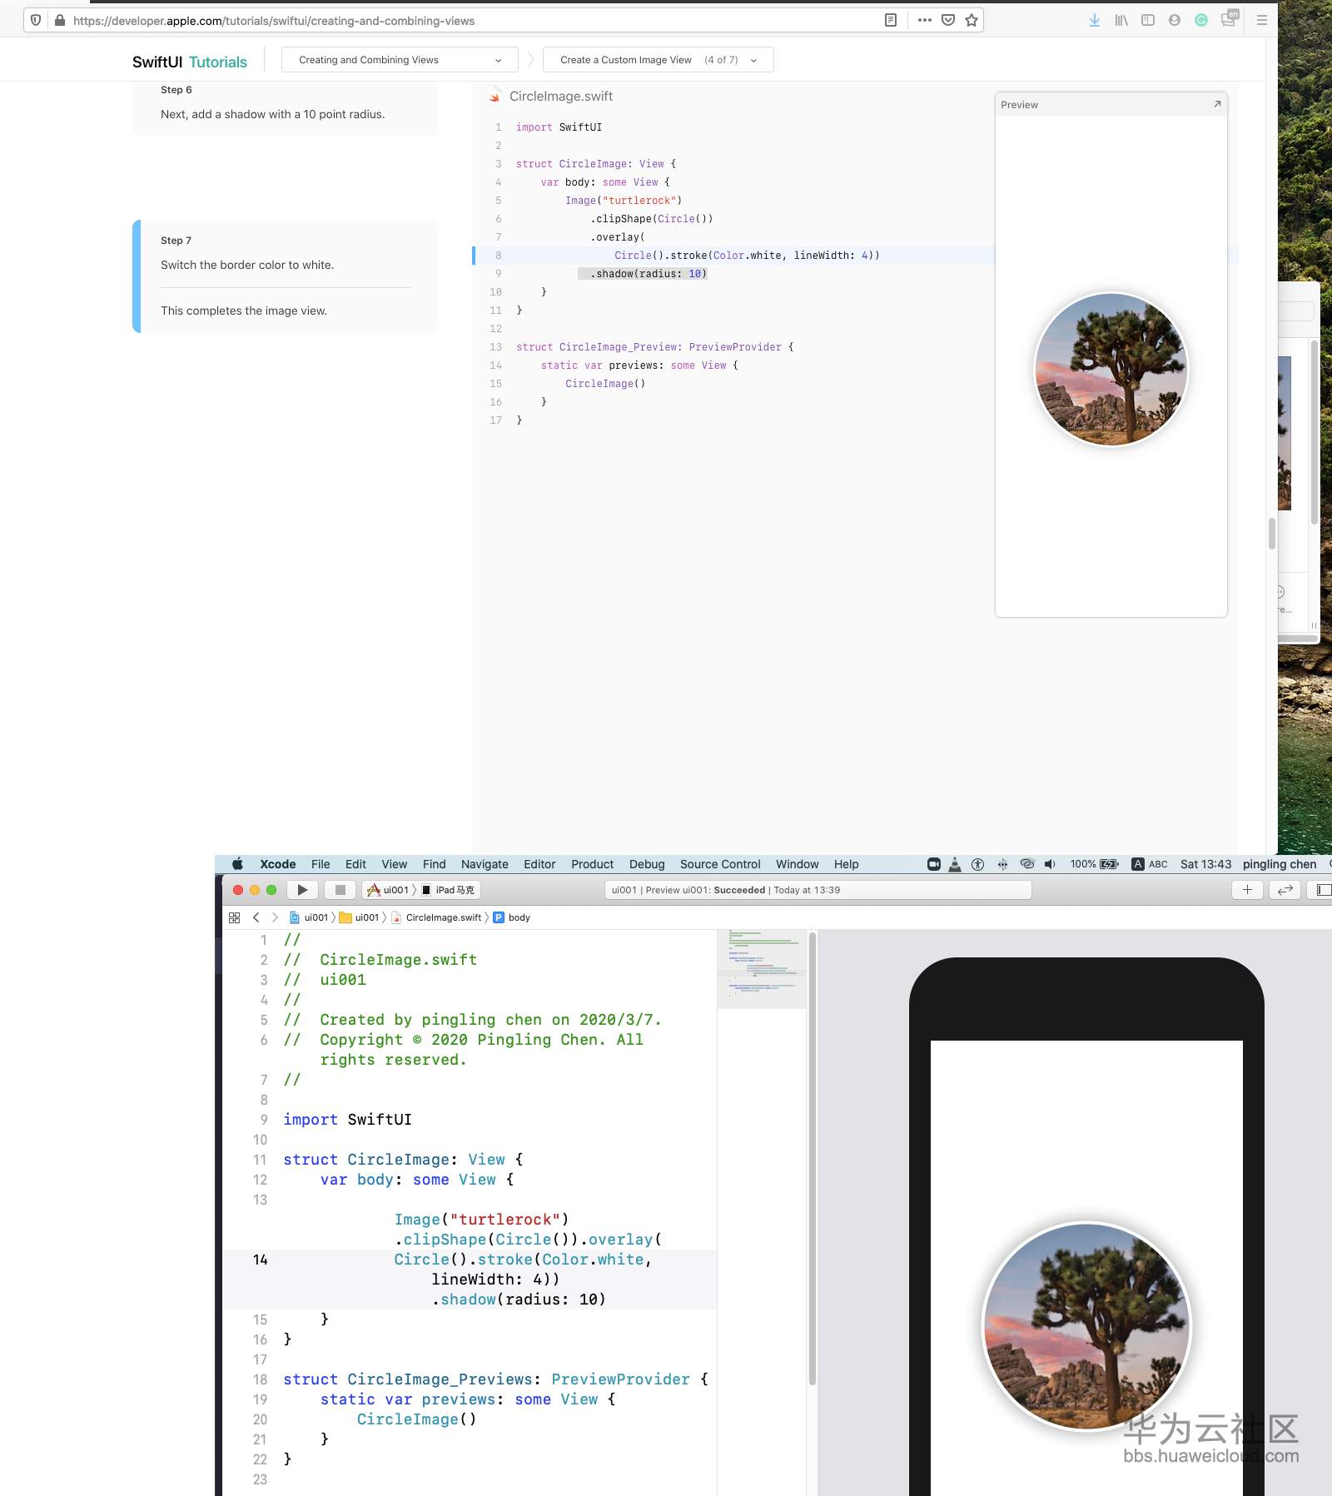This screenshot has width=1332, height=1496.
Task: Toggle Xcode code review arrows button
Action: pos(1285,890)
